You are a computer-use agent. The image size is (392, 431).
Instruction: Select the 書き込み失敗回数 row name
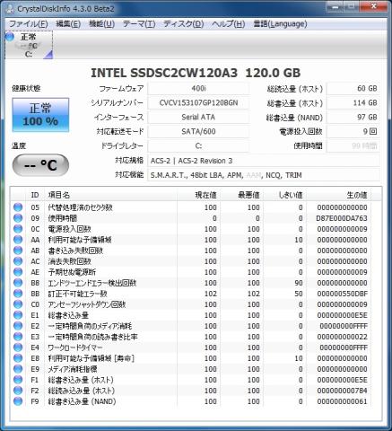tap(75, 251)
